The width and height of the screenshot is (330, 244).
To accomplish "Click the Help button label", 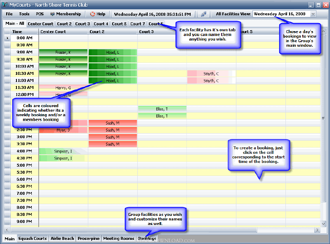I will point(101,14).
